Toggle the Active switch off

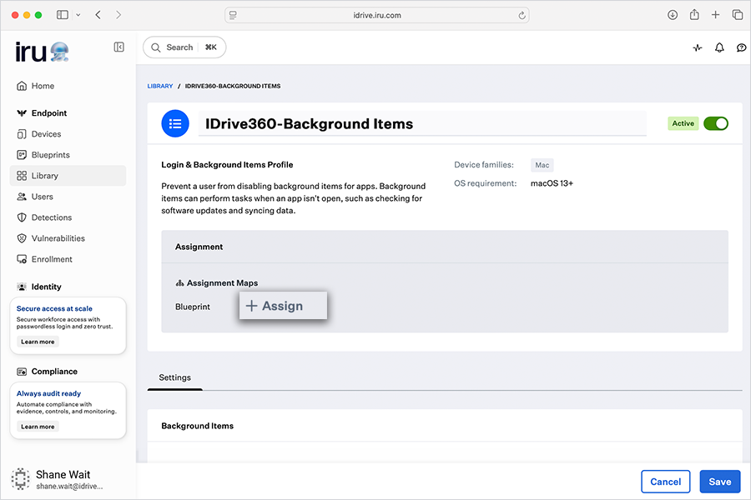[x=716, y=123]
